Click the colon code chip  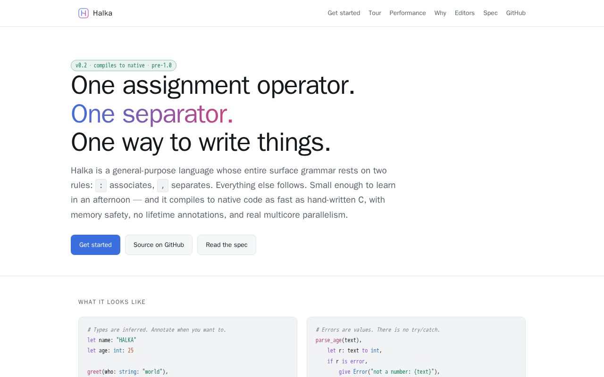[101, 186]
